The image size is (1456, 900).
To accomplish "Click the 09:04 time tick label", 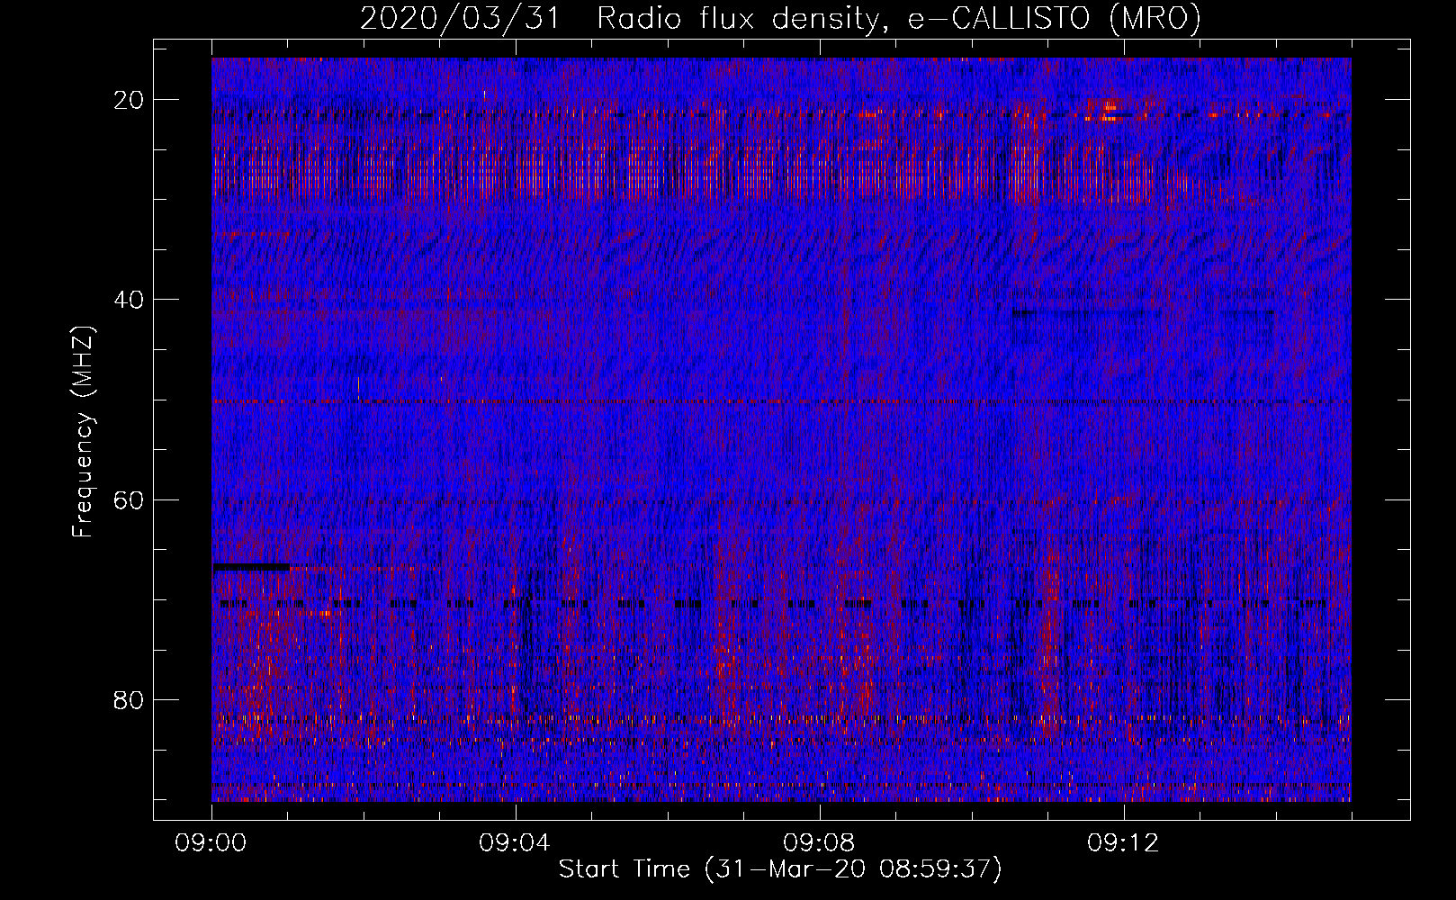I will pos(515,842).
